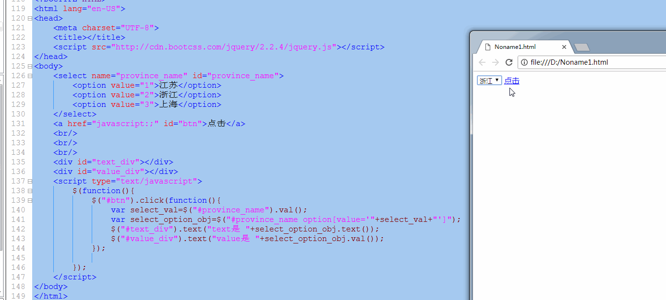Select the Noname1.html tab
The height and width of the screenshot is (300, 666).
(522, 47)
